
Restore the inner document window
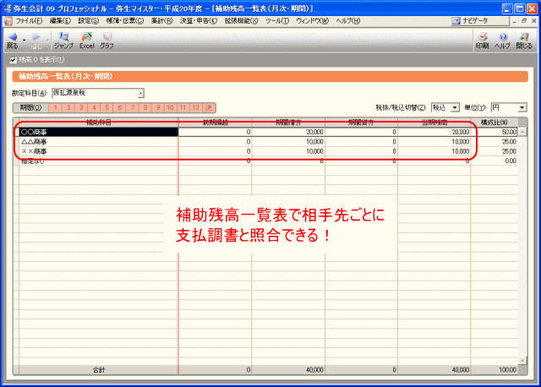(x=524, y=20)
